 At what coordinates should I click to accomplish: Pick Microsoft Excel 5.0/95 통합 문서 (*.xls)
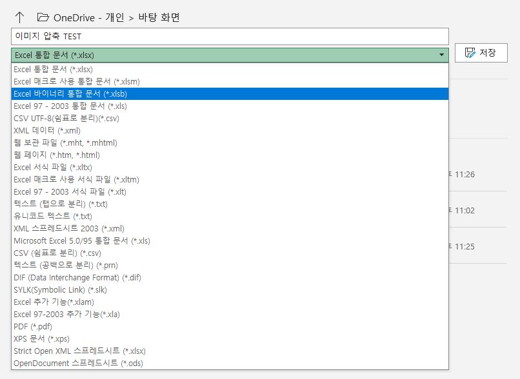tap(230, 241)
